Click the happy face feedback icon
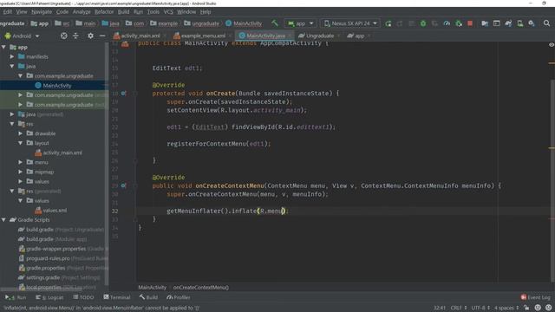 538,308
